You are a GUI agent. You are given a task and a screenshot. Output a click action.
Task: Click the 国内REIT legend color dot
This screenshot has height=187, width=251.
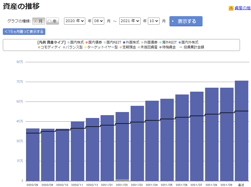click(105, 42)
